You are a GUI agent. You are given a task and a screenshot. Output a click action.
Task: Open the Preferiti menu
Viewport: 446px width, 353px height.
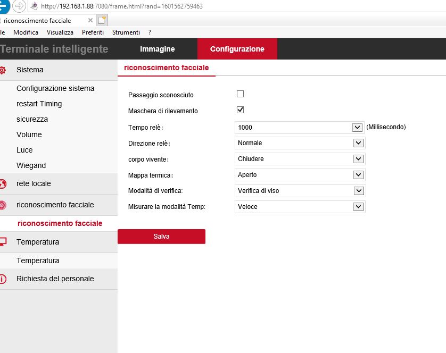[93, 32]
